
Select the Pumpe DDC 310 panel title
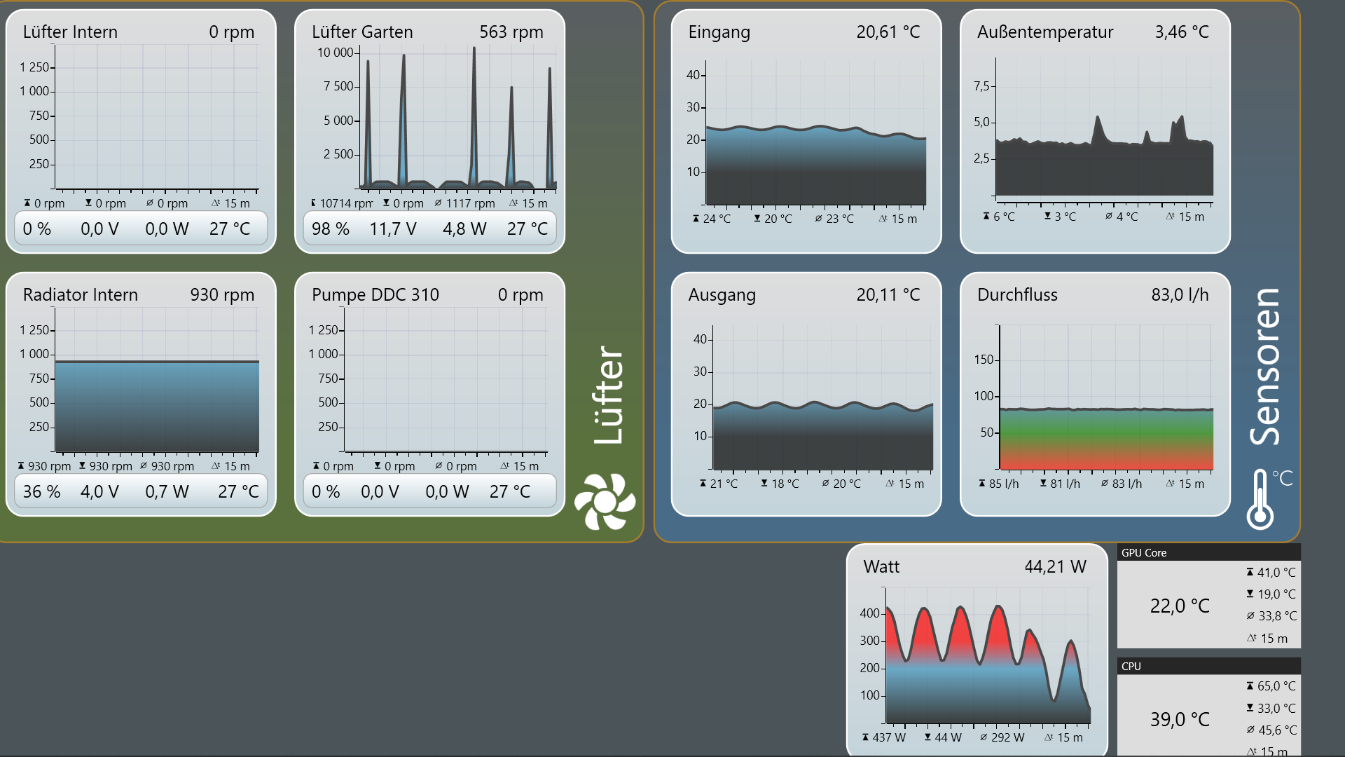point(375,295)
